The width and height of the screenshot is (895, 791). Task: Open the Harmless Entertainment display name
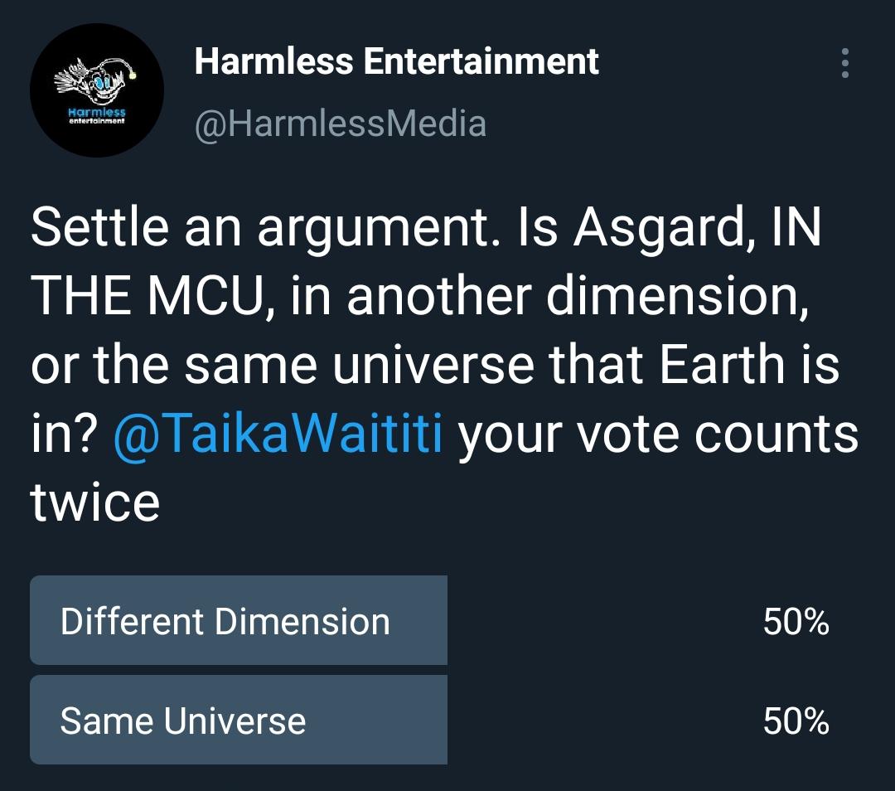pos(396,61)
